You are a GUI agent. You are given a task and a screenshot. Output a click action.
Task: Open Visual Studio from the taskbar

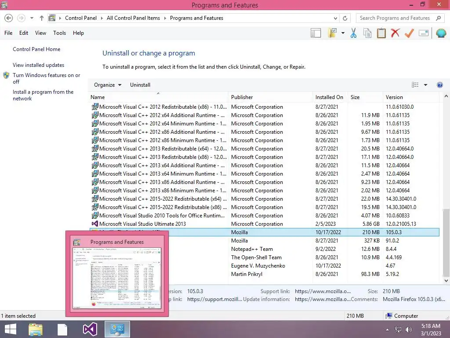pos(90,329)
